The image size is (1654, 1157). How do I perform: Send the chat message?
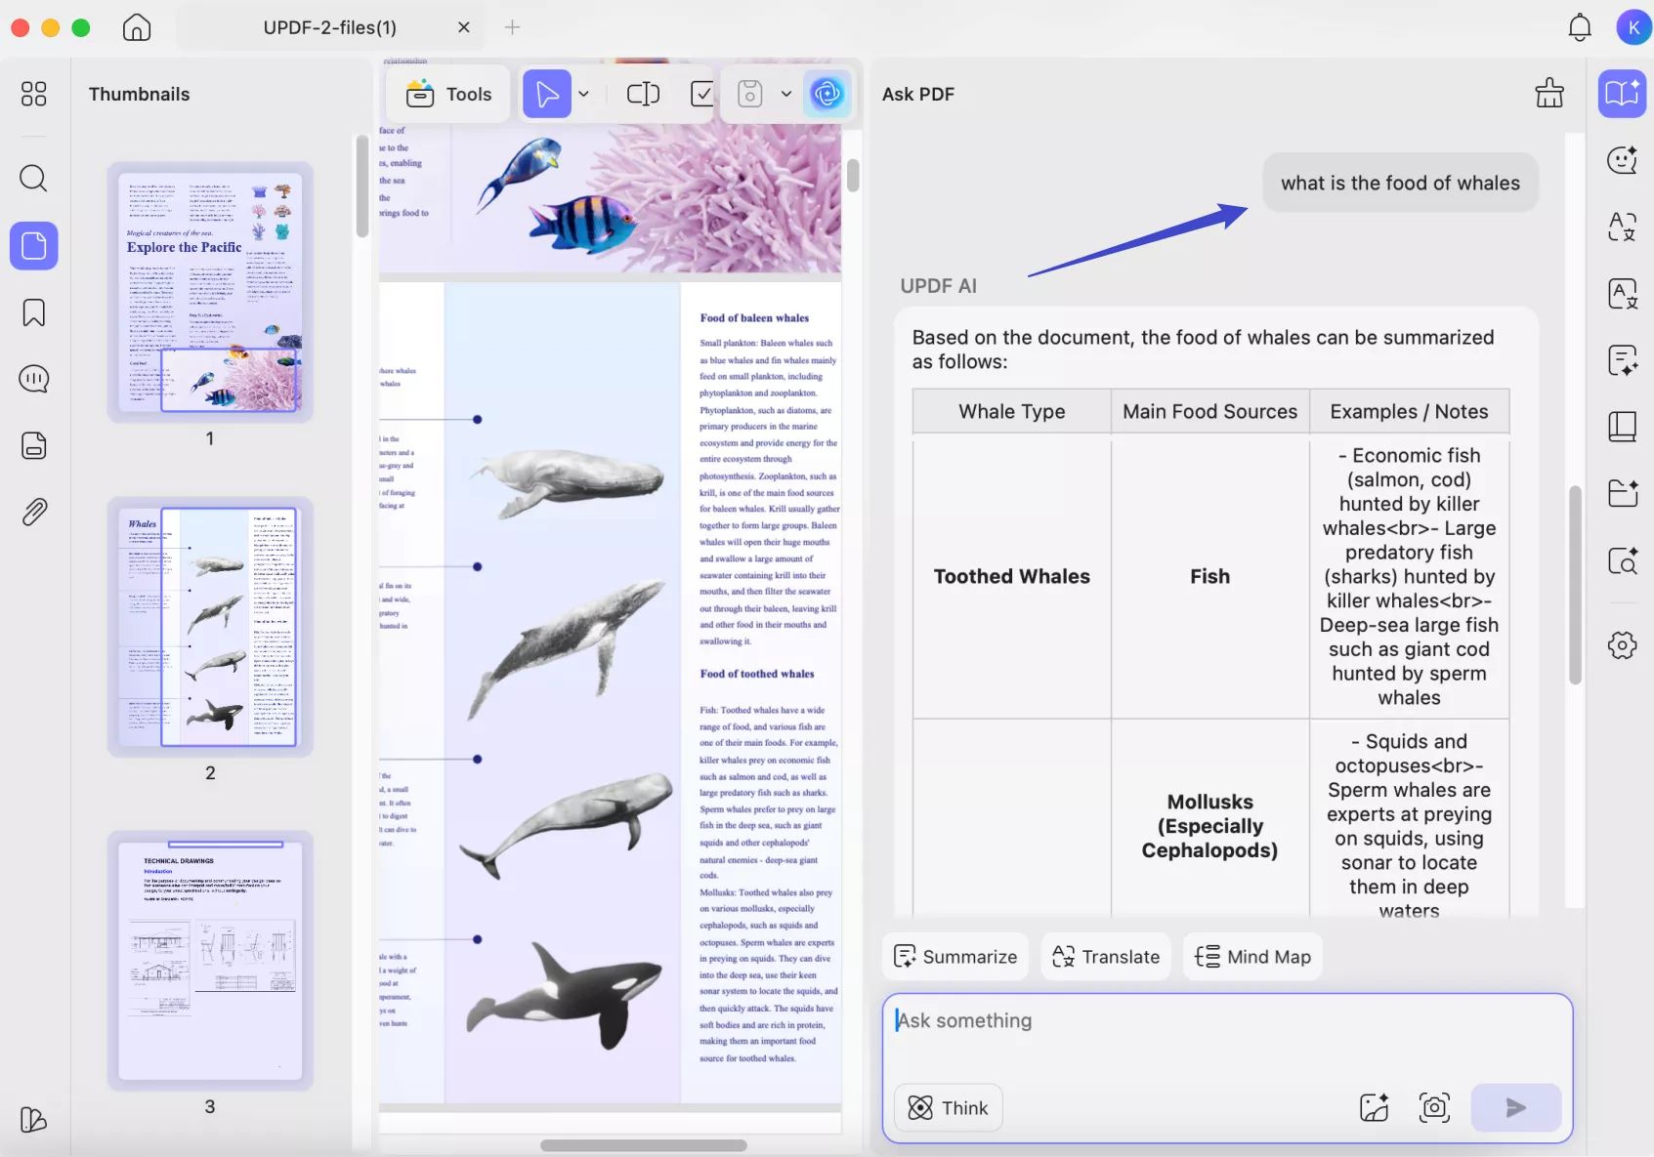1515,1107
